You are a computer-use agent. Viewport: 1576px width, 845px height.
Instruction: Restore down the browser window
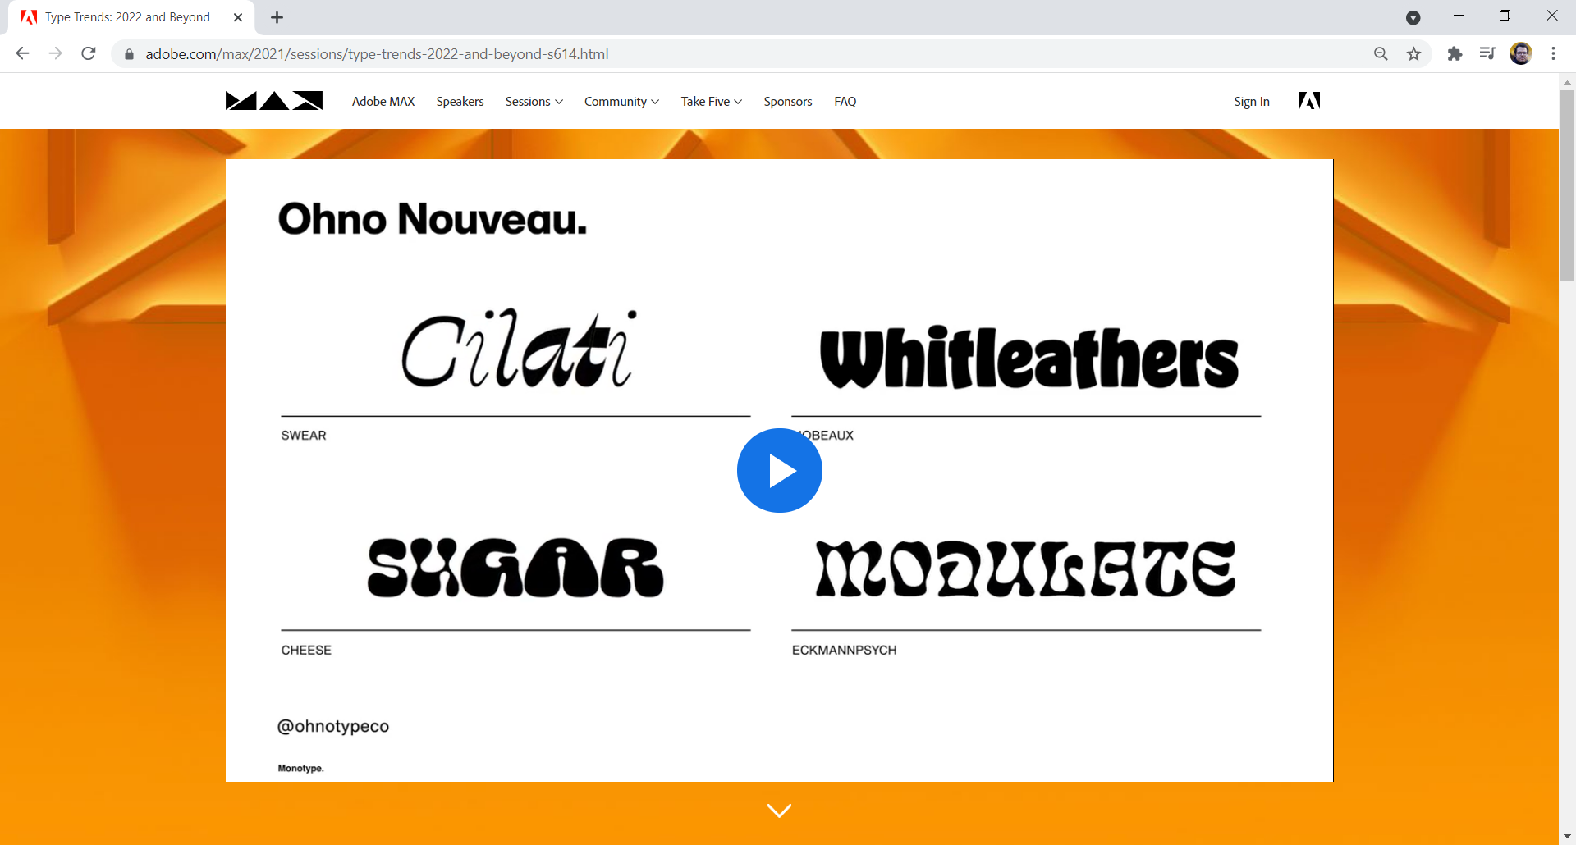tap(1505, 16)
